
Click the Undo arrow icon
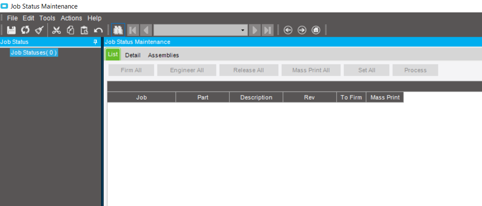(x=98, y=30)
